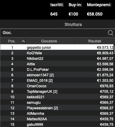The height and width of the screenshot is (127, 115).
Task: Select the Playweedabrain [2] row
Action: [x=57, y=108]
